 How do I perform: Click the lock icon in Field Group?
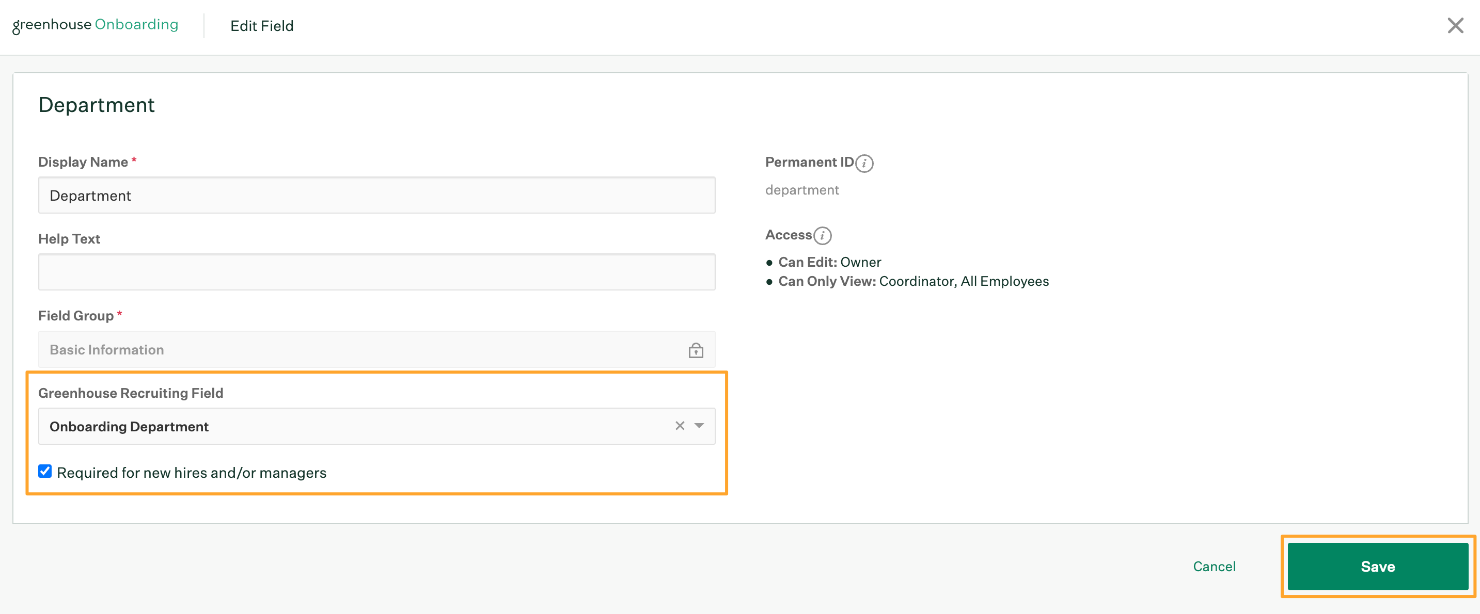(695, 350)
